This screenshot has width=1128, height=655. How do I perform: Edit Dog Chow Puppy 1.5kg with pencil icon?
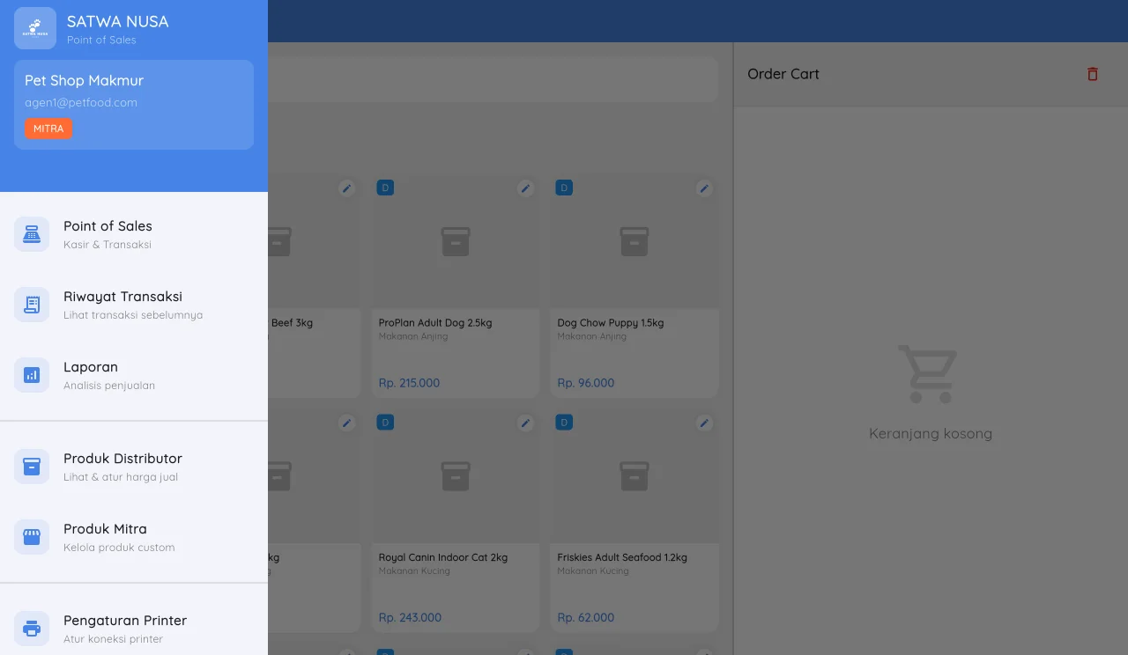[x=704, y=188]
